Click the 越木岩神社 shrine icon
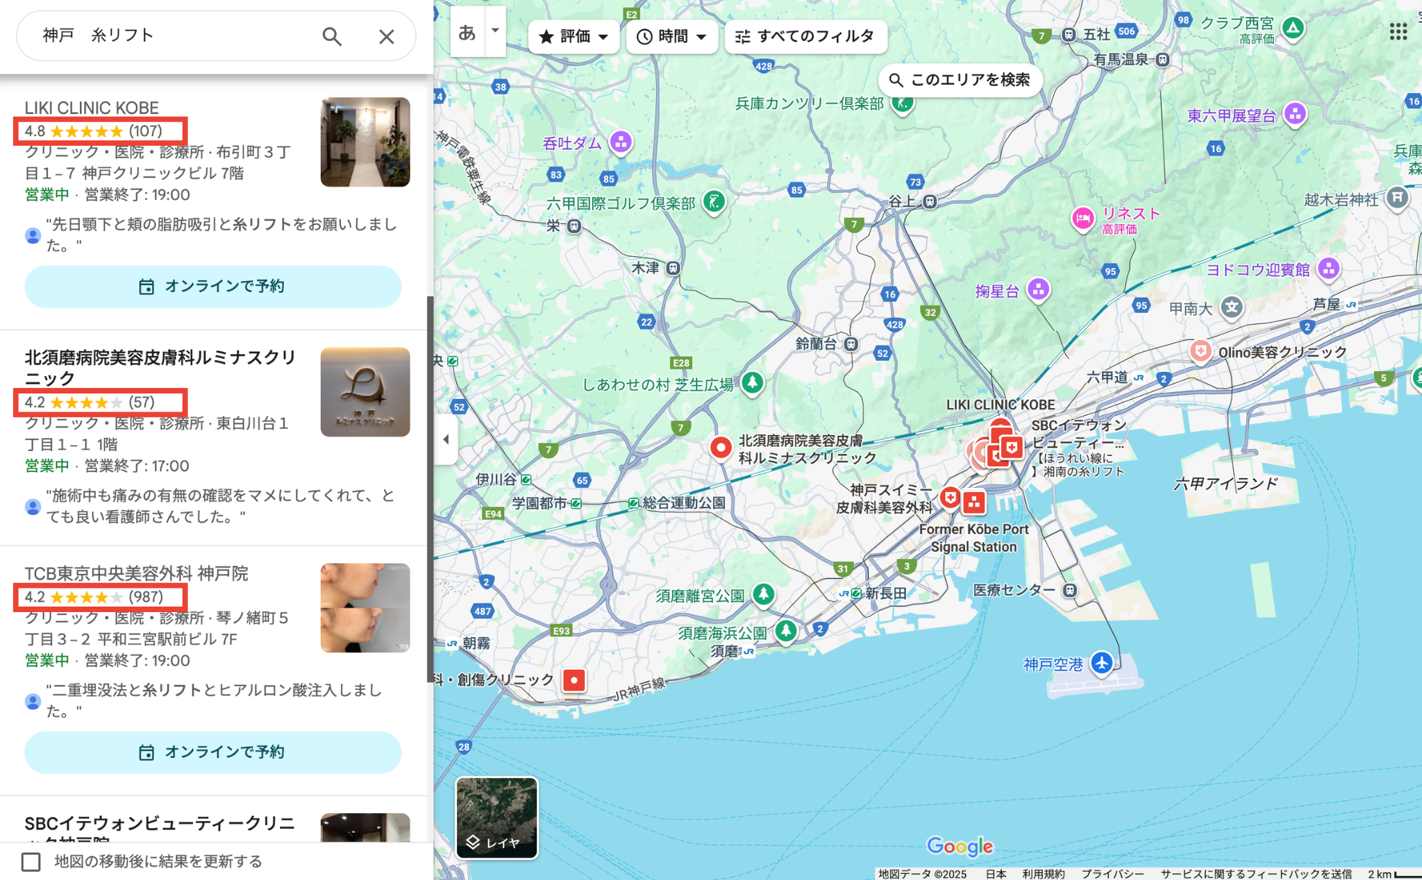 pos(1396,198)
